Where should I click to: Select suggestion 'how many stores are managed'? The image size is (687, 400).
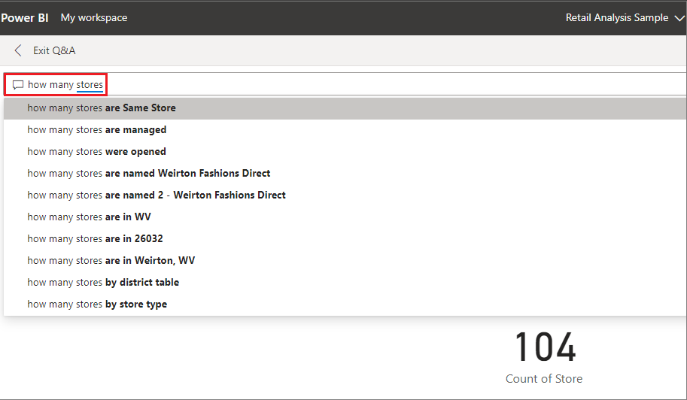(345, 130)
